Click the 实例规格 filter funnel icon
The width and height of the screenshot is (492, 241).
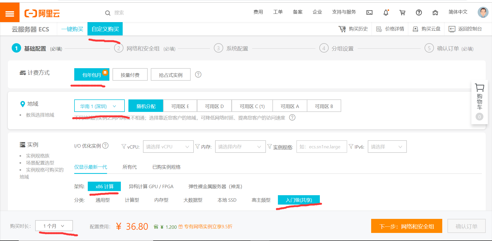click(270, 147)
